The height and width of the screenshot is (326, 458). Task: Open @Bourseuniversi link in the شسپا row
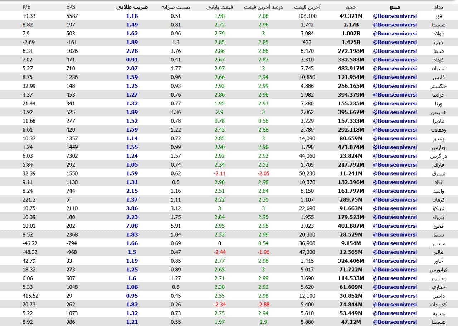(395, 322)
